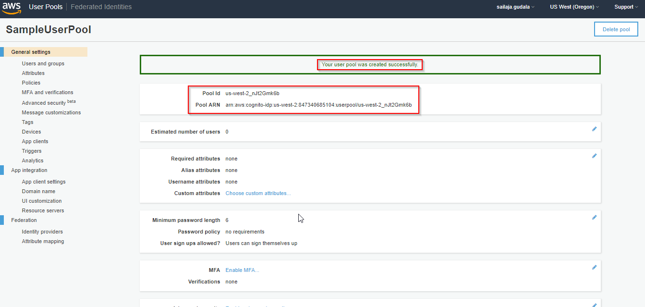
Task: Open the sailaja.gudala account dropdown
Action: click(x=516, y=7)
